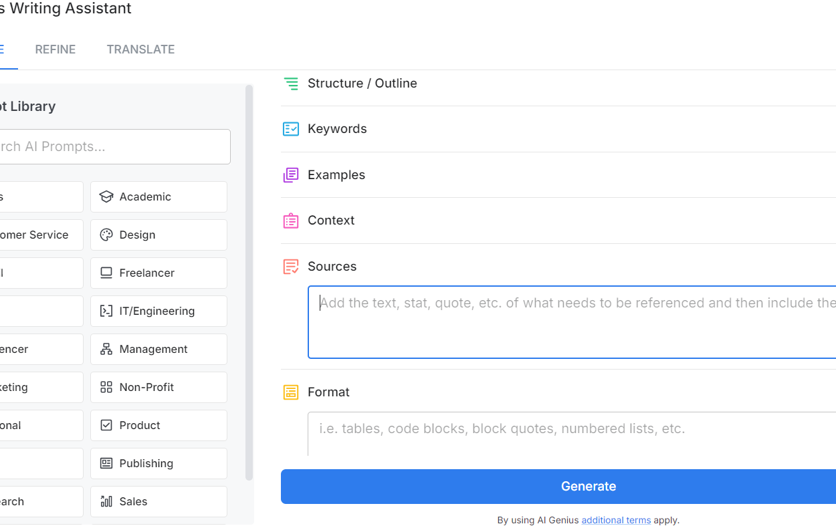Expand the Structure / Outline section

[x=362, y=83]
